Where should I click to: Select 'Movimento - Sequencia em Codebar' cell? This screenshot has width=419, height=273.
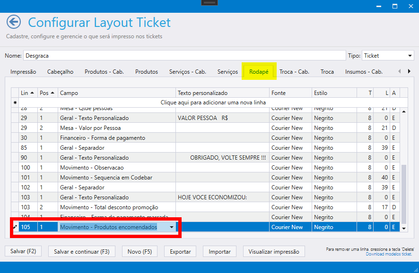tap(117, 178)
